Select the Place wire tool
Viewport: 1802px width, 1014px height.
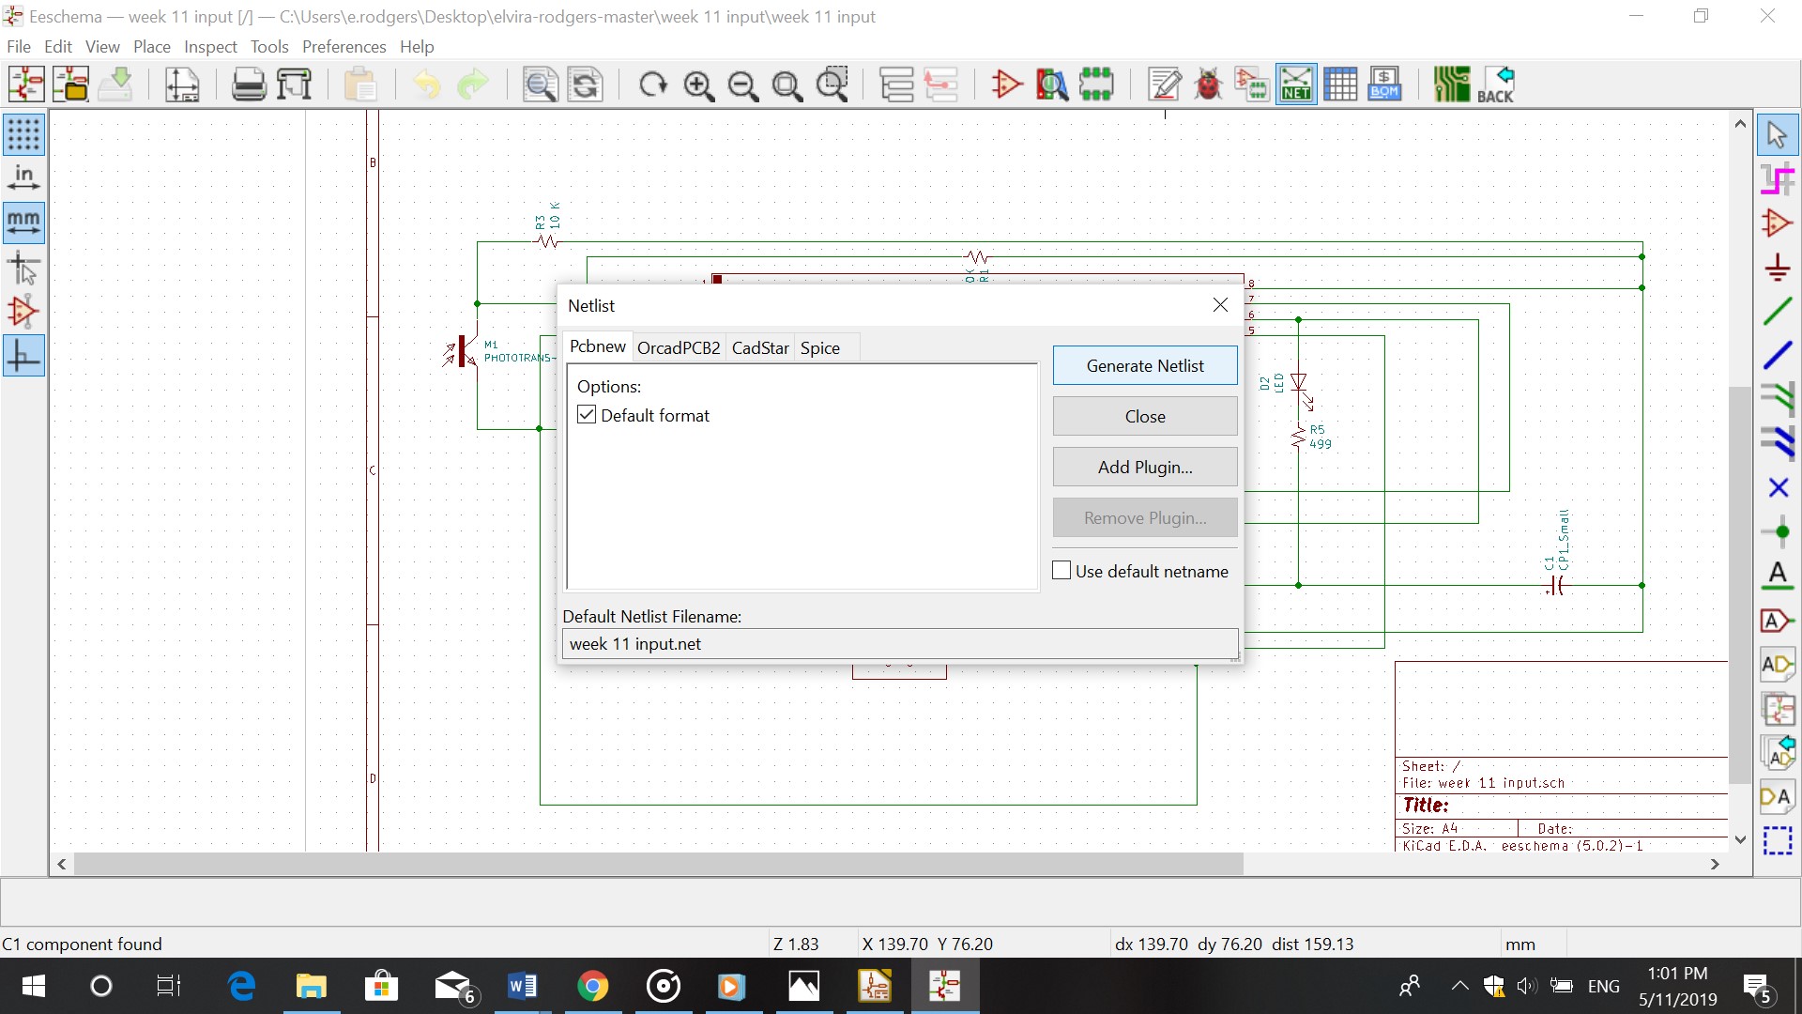click(1778, 311)
